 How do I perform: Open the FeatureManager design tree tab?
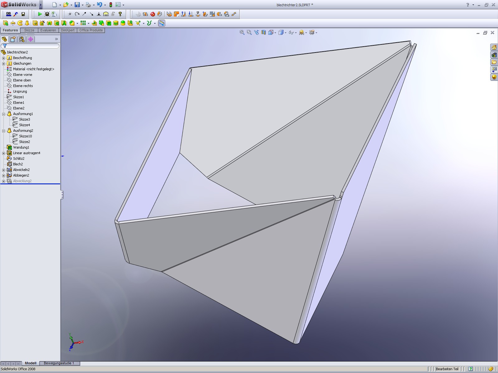(x=4, y=39)
